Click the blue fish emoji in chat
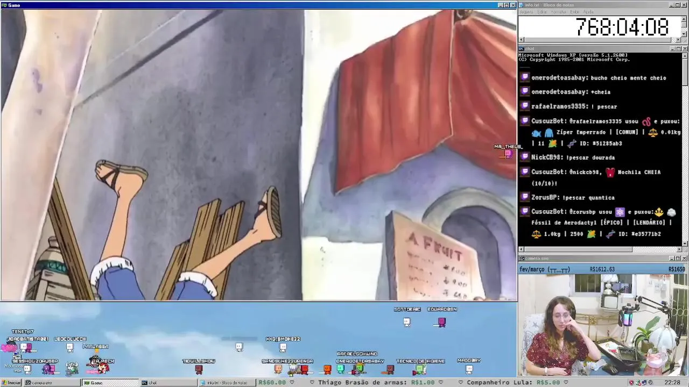The image size is (689, 387). pyautogui.click(x=536, y=132)
